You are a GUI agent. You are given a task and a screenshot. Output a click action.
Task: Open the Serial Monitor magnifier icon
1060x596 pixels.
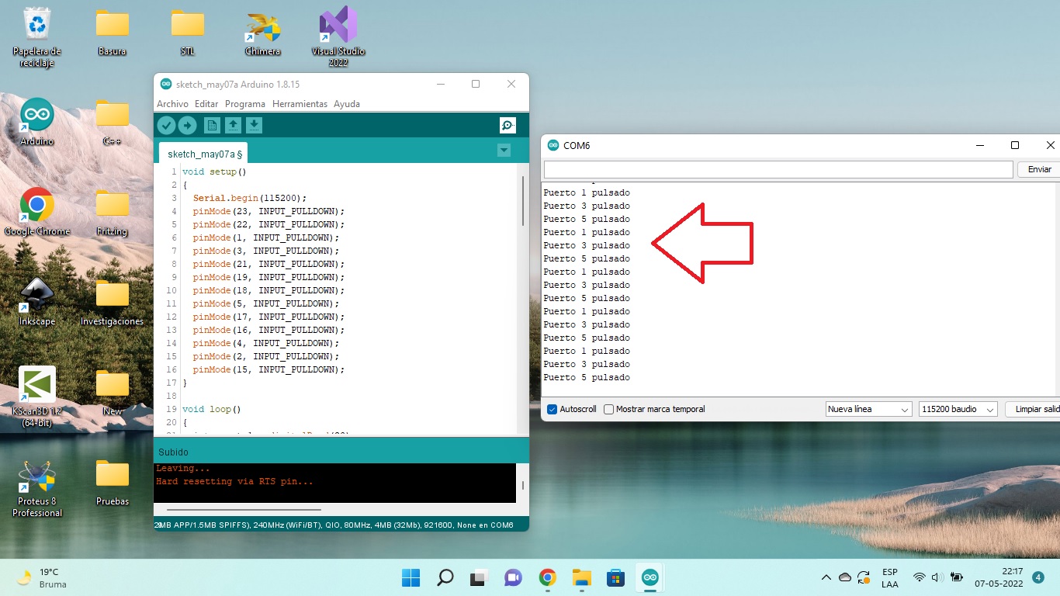(x=507, y=125)
